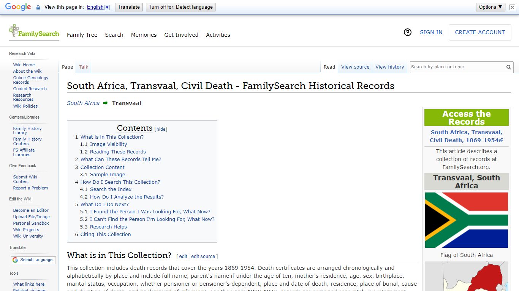The width and height of the screenshot is (519, 291).
Task: Select the Read tab
Action: pos(329,67)
